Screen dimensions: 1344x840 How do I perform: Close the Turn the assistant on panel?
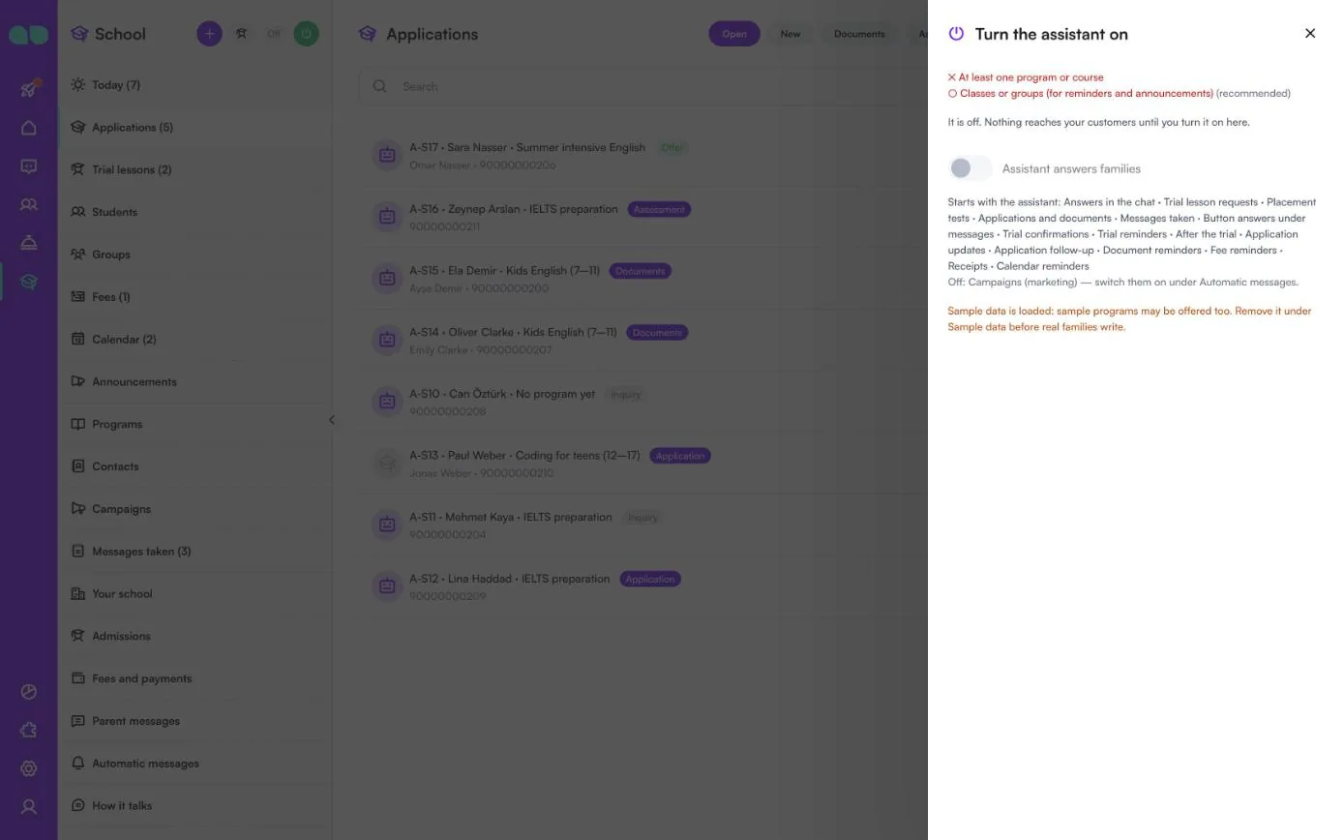tap(1310, 34)
